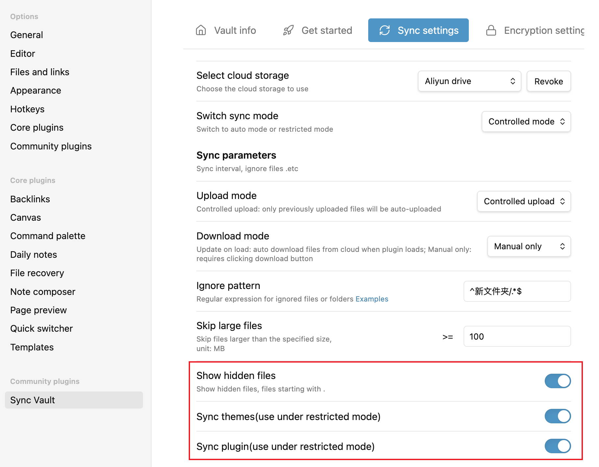
Task: Expand the Controlled mode sync dropdown
Action: (526, 122)
